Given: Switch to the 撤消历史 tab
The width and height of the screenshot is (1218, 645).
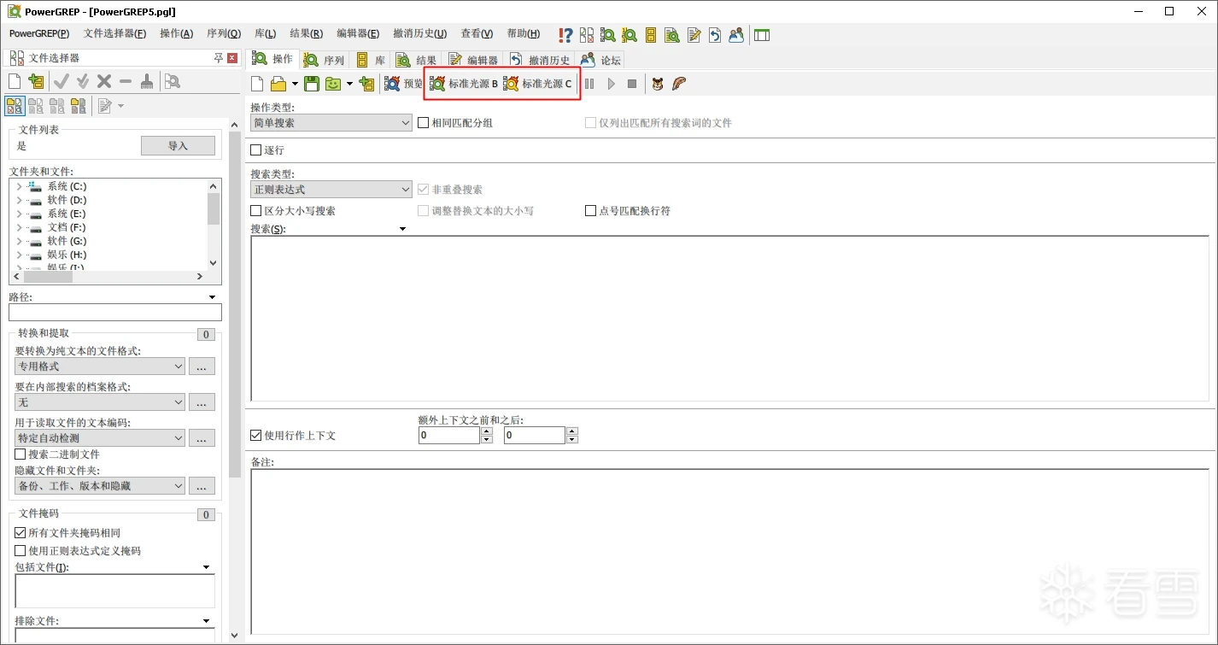Looking at the screenshot, I should point(540,60).
